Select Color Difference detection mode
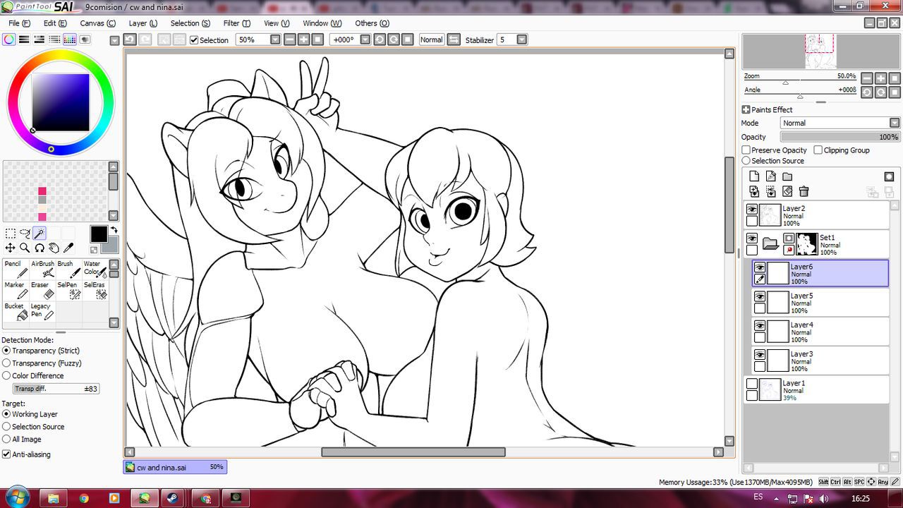 (6, 376)
